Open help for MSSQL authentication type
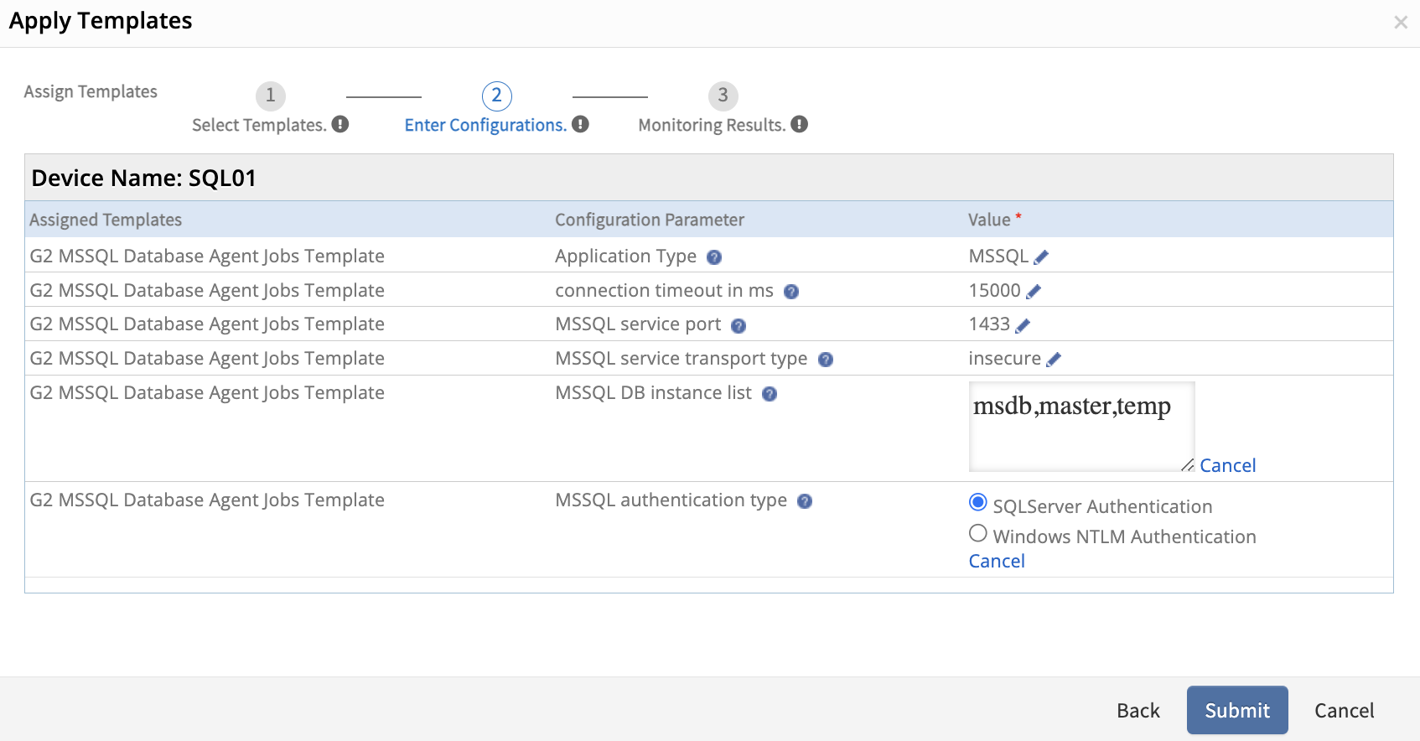 tap(805, 501)
